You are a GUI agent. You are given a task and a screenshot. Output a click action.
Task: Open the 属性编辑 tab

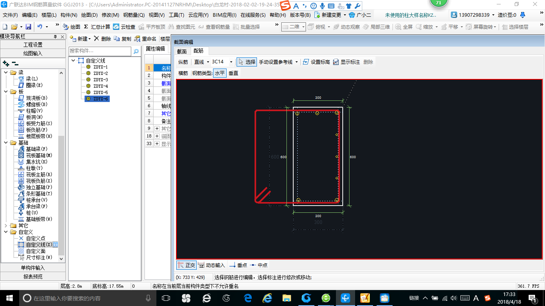pos(155,49)
